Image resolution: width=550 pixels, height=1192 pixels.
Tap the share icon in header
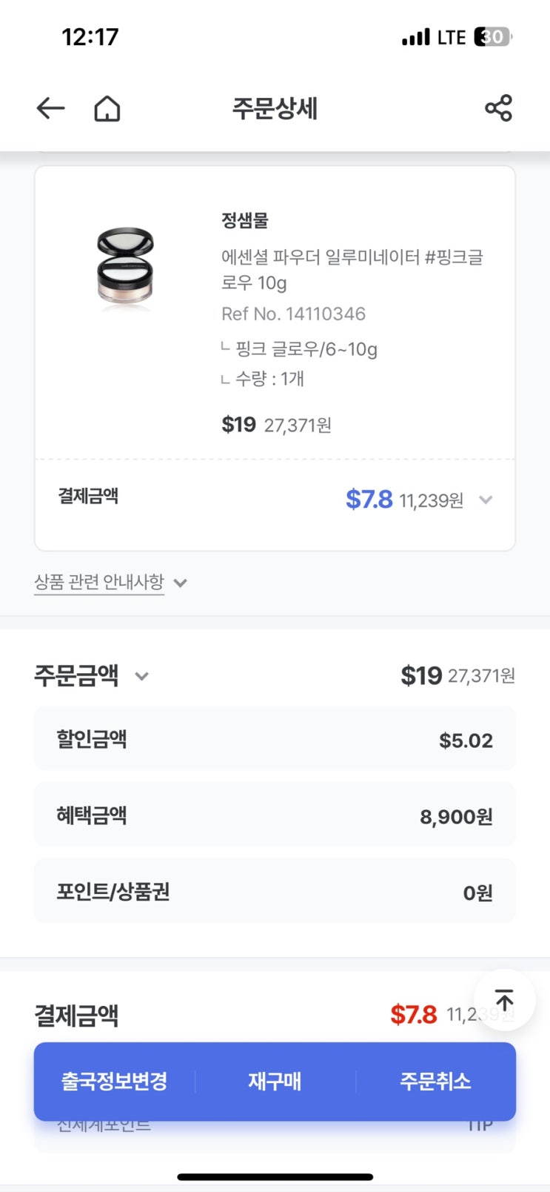click(498, 108)
